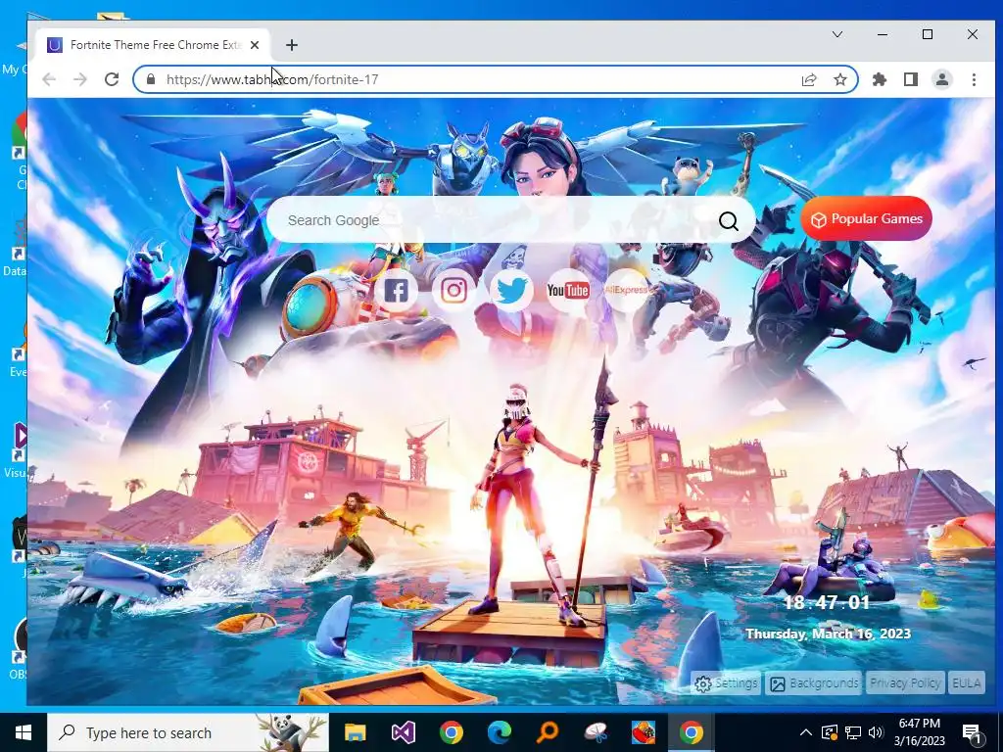Viewport: 1003px width, 752px height.
Task: Bookmark this tab with the star icon
Action: 839,79
